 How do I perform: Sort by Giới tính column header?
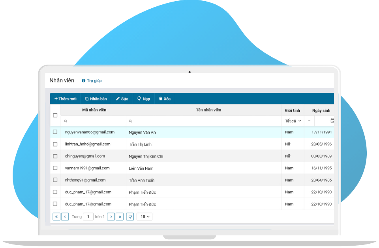pyautogui.click(x=292, y=110)
